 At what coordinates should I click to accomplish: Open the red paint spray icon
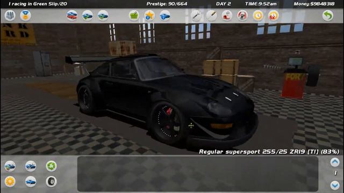[227, 16]
